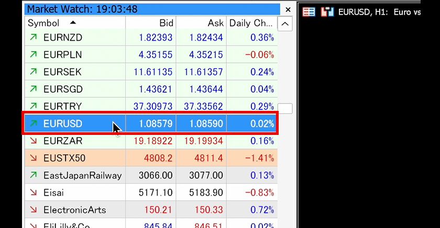Click the green up arrow beside EURUSD
Viewport: 440px width, 228px height.
[x=34, y=123]
